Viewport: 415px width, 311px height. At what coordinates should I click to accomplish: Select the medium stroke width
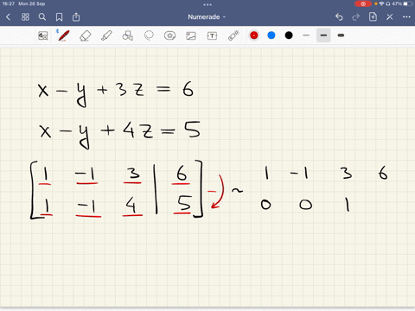323,35
